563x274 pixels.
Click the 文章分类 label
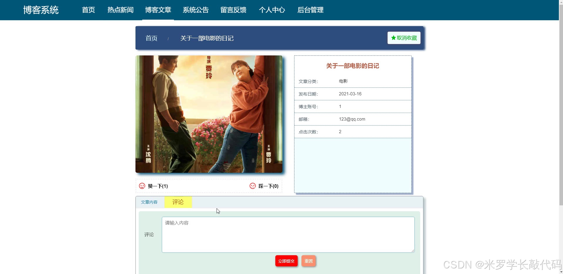(x=308, y=82)
